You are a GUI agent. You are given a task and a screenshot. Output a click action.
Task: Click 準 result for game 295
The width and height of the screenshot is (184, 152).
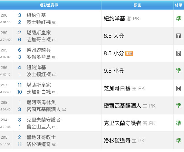click(x=179, y=141)
